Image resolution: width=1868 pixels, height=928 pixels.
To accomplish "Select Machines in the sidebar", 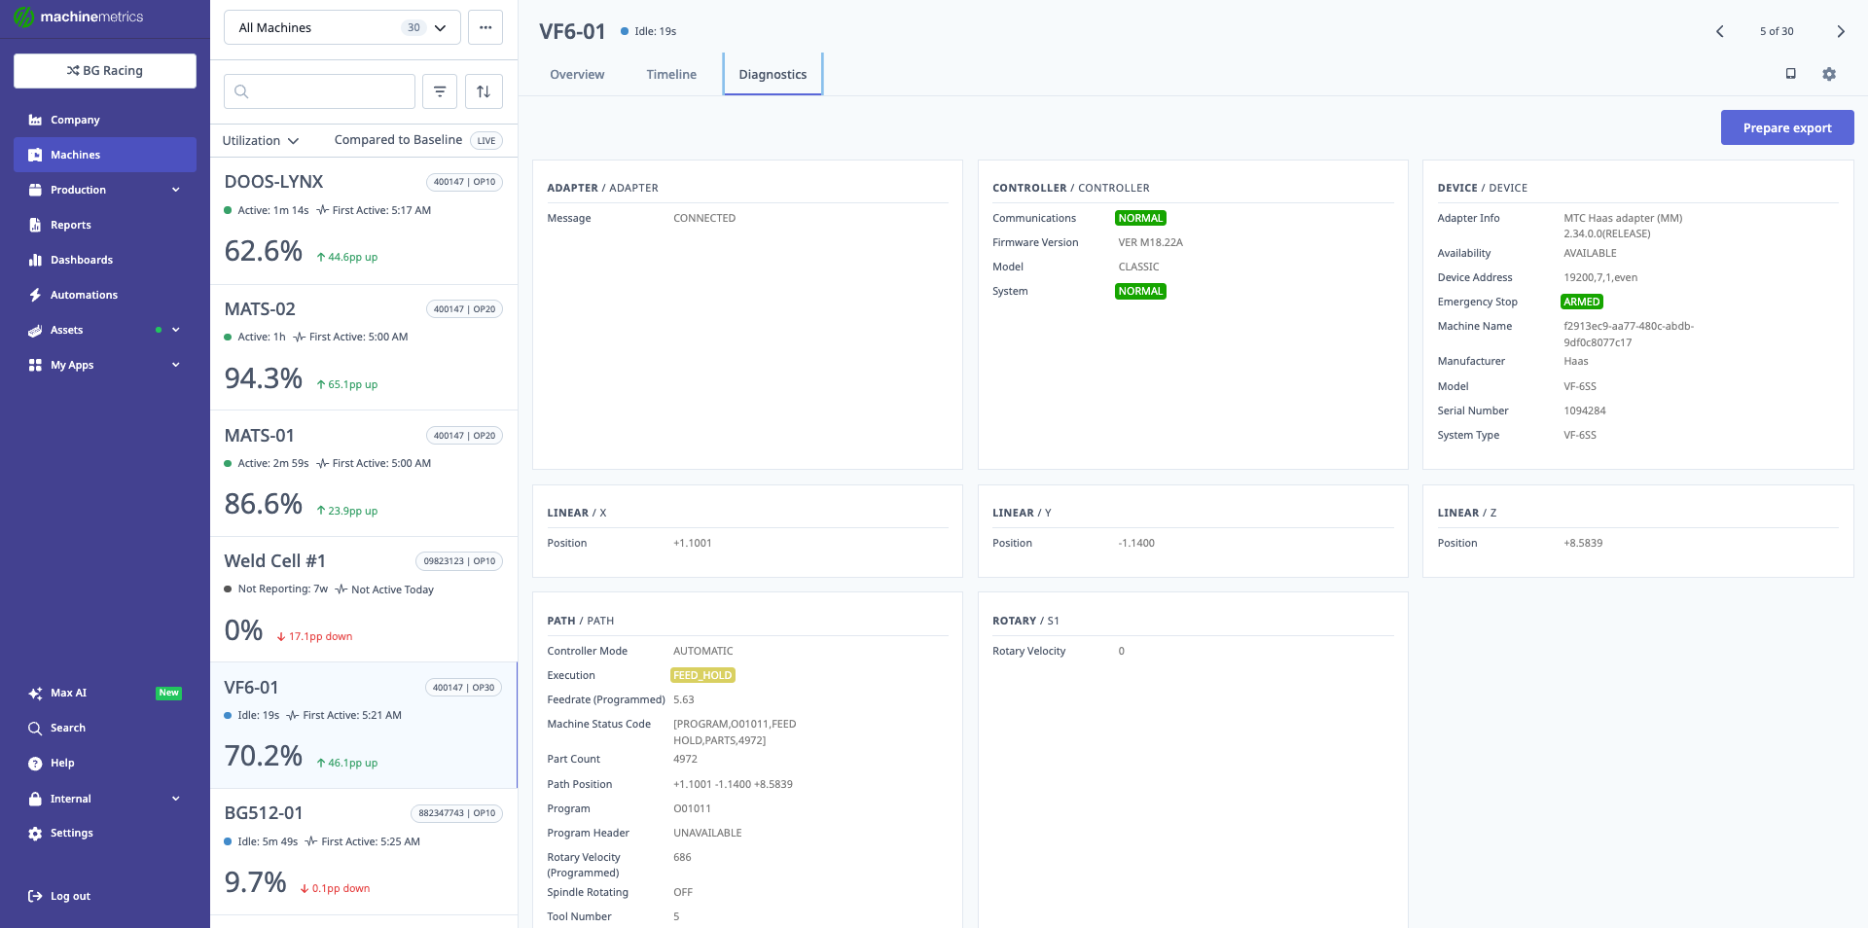I will (x=75, y=154).
